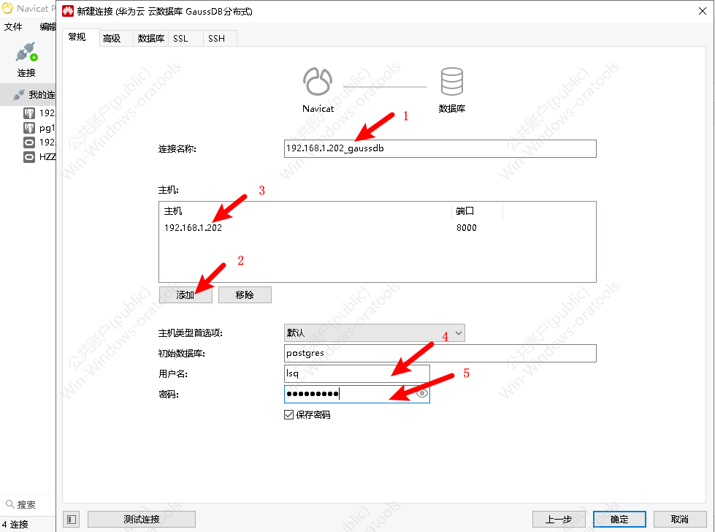
Task: Switch to the 高级 tab
Action: coord(112,39)
